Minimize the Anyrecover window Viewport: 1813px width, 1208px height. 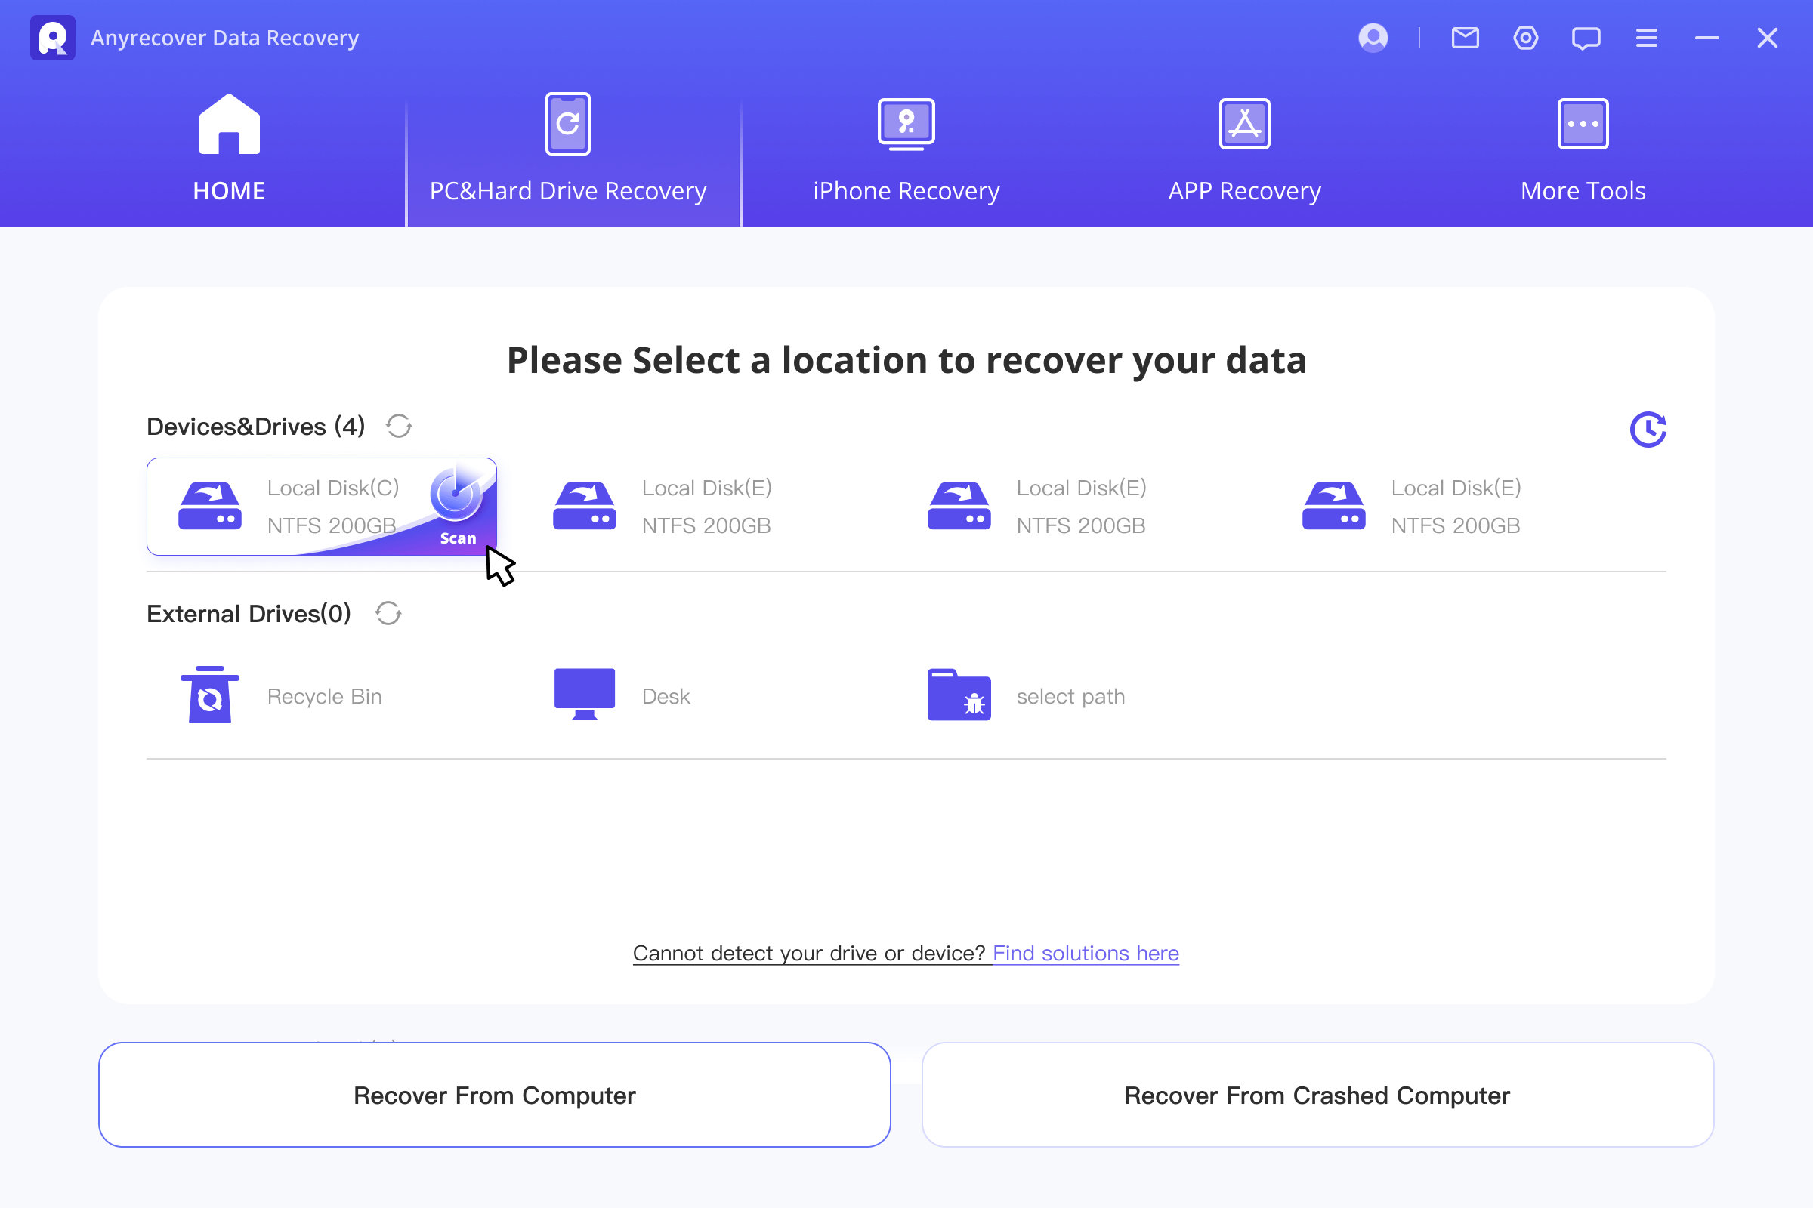(x=1706, y=38)
